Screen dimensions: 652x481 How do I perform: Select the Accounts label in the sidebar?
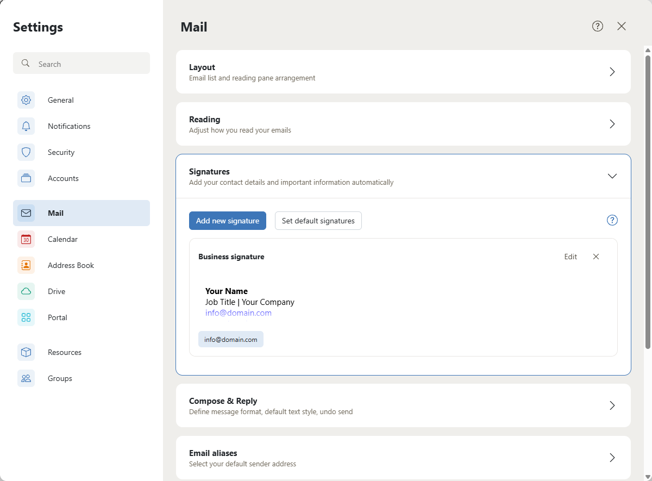pyautogui.click(x=63, y=178)
